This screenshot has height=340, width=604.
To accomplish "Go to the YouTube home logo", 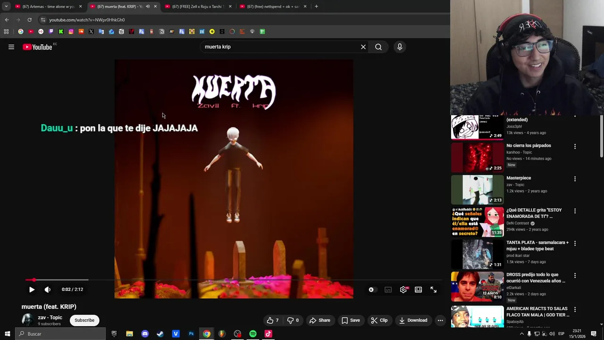I will [x=37, y=47].
